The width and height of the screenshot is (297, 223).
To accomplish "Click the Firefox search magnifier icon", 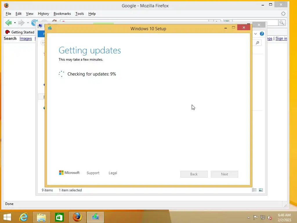I will click(282, 23).
